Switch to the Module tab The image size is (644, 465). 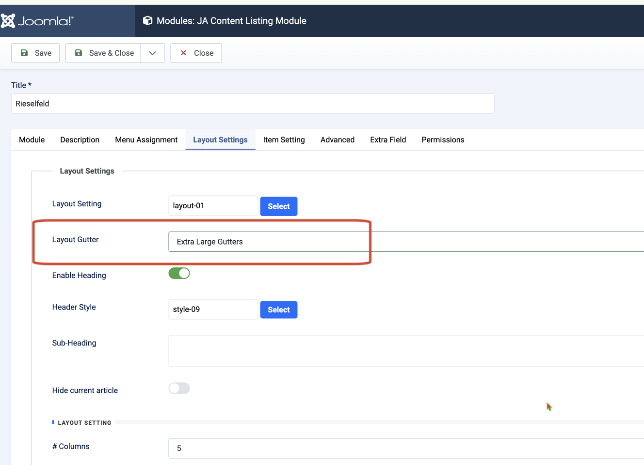32,140
